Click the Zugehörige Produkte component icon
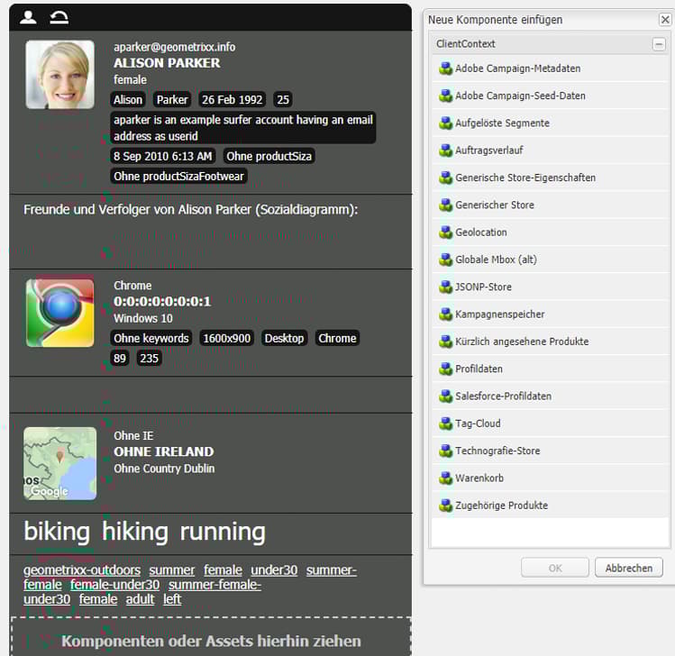The image size is (675, 656). click(445, 506)
